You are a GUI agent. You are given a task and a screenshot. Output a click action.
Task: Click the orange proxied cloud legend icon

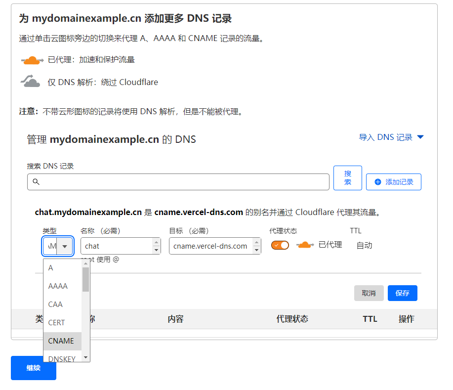32,60
